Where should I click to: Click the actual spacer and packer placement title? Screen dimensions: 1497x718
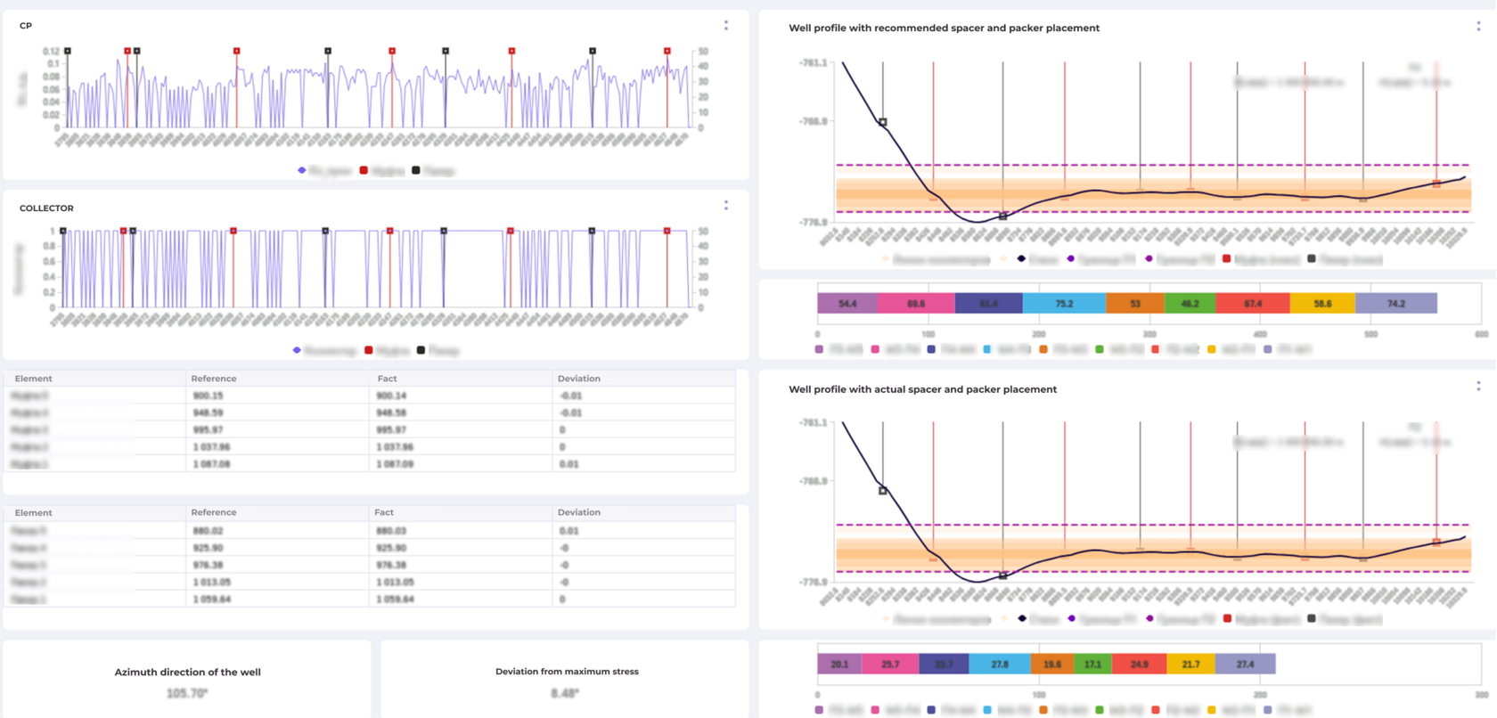pos(922,389)
